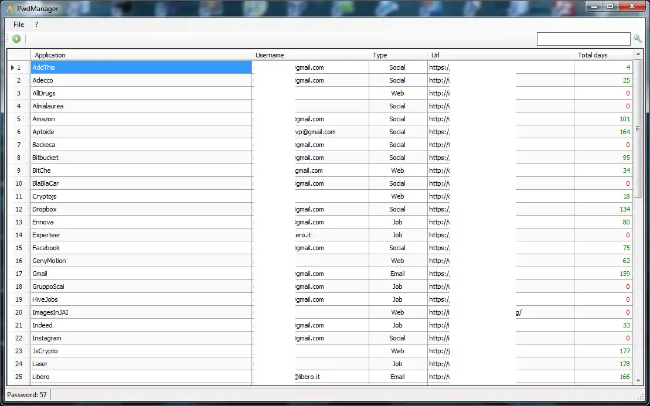
Task: Click the row header numbered 5
Action: 19,119
